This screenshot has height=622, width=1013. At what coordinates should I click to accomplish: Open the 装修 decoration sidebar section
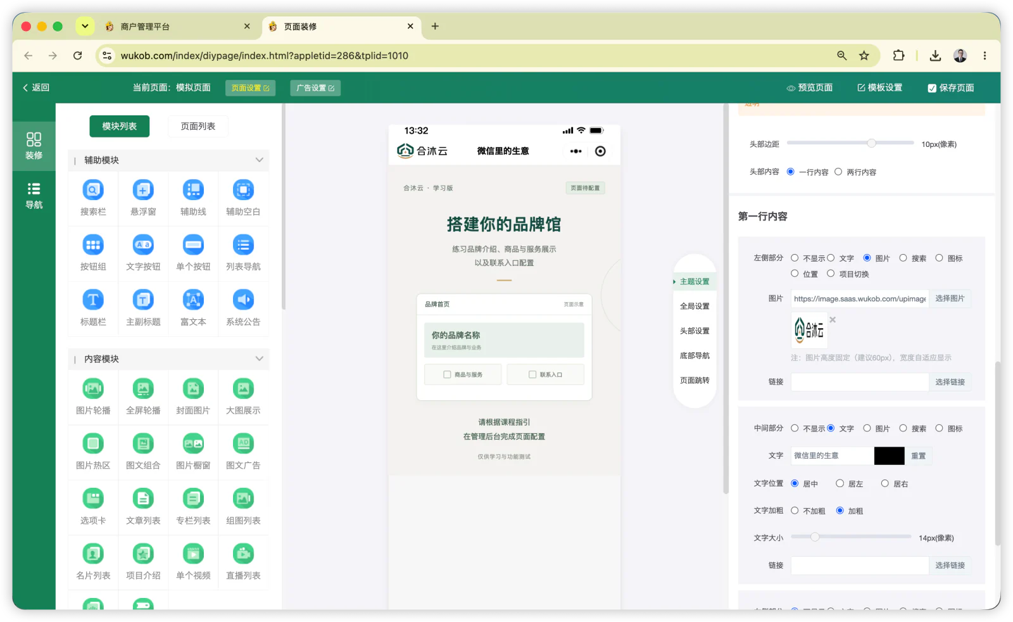(x=34, y=146)
